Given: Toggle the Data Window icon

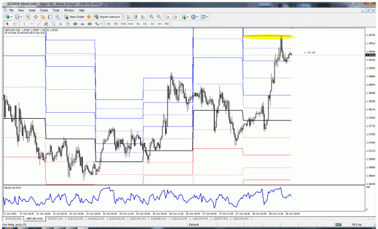Looking at the screenshot, I should pos(36,17).
